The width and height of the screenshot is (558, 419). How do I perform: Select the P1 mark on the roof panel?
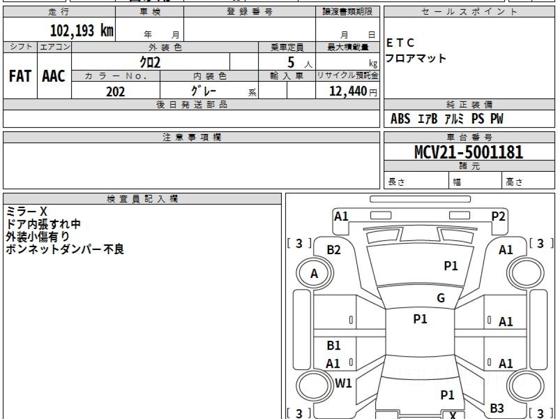(x=420, y=319)
